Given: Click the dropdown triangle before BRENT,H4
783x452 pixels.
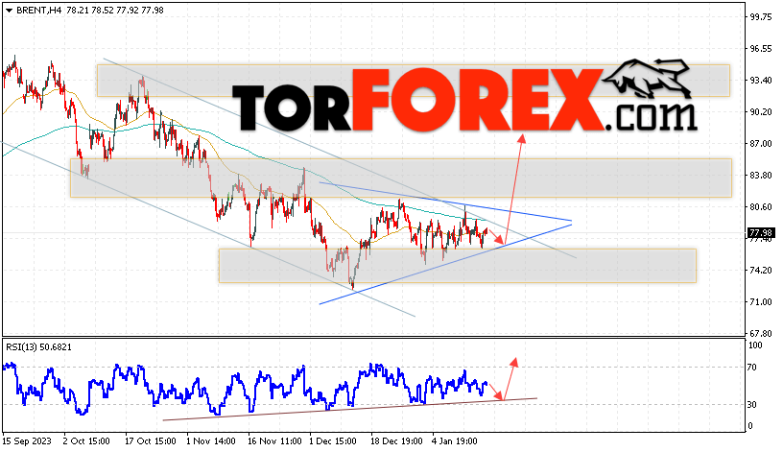Looking at the screenshot, I should pos(9,11).
